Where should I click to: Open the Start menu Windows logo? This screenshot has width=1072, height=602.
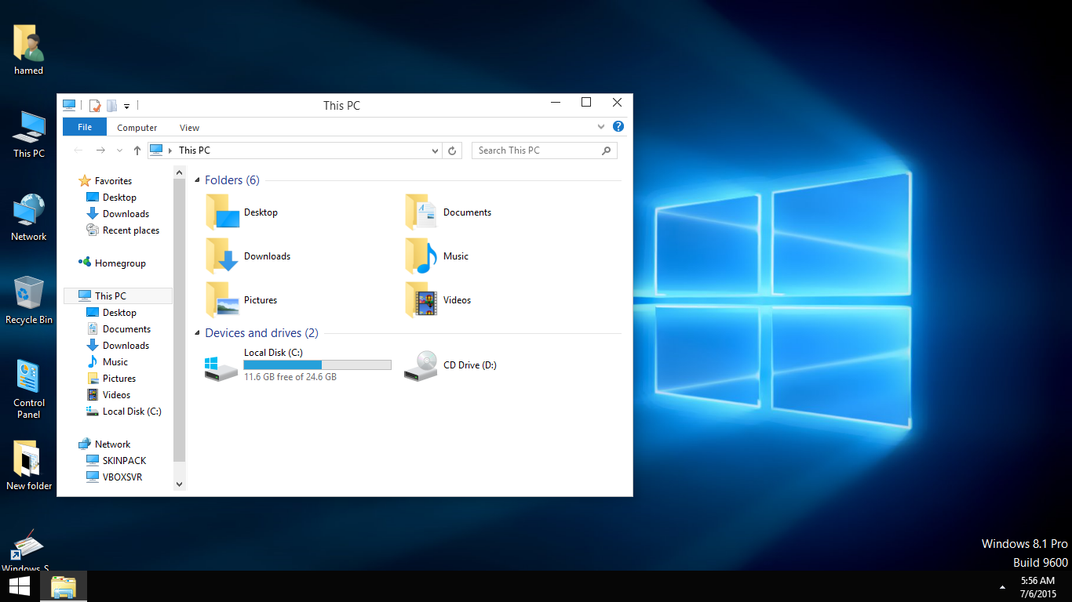(x=20, y=586)
